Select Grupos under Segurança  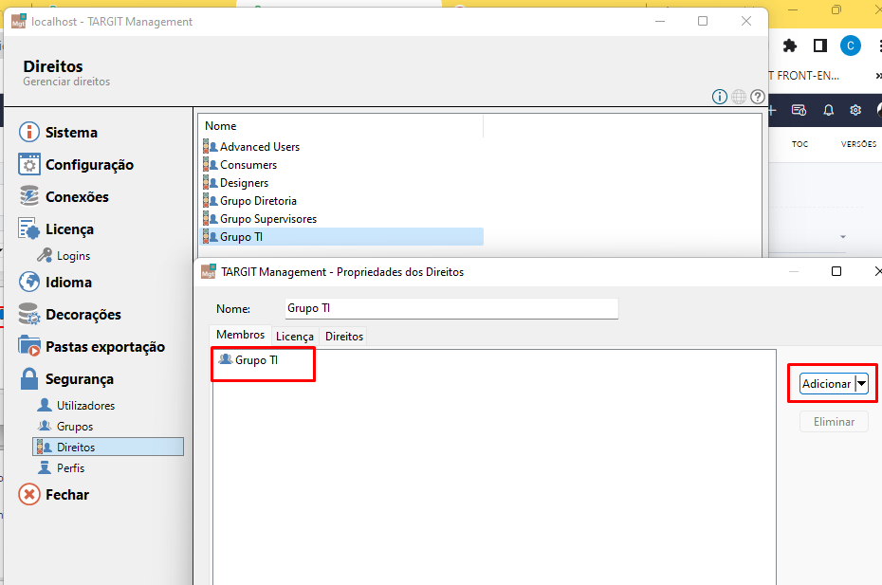click(65, 427)
